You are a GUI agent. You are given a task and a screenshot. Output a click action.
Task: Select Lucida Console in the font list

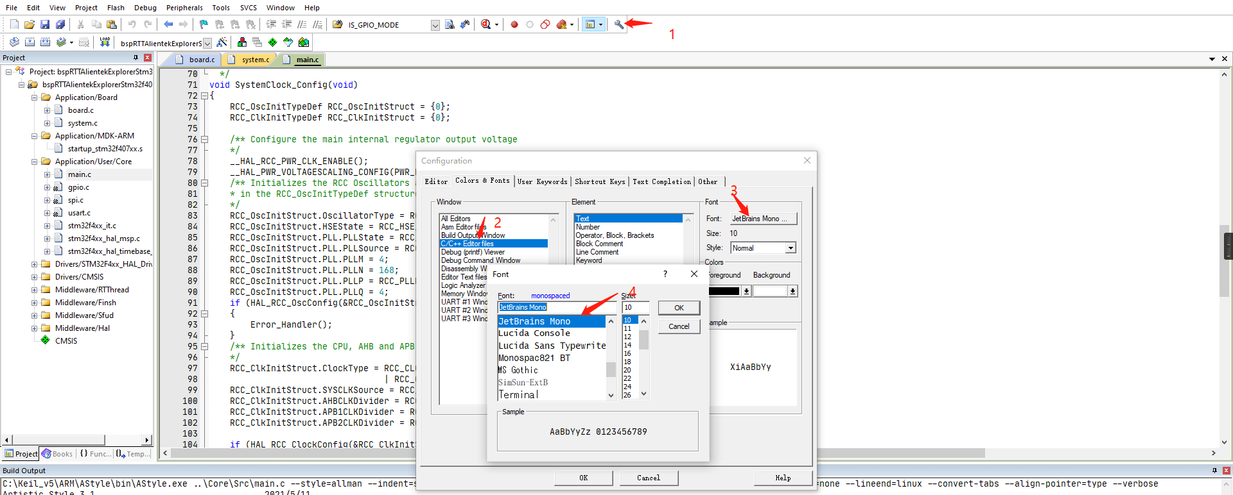pyautogui.click(x=534, y=333)
